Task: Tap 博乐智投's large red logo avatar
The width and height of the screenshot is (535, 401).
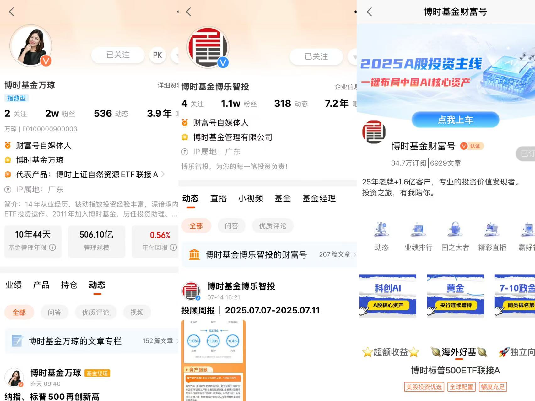Action: (208, 47)
